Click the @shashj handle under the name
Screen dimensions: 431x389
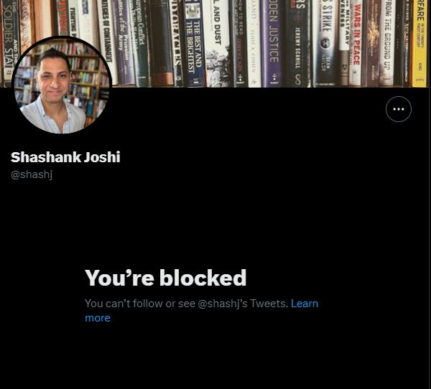point(32,174)
